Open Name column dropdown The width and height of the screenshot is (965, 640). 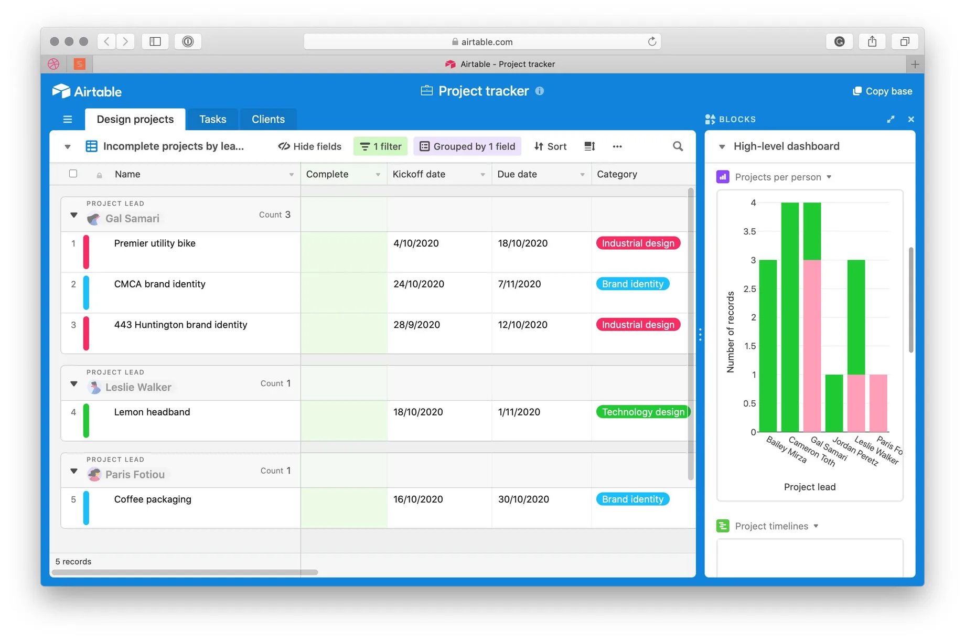(x=292, y=175)
